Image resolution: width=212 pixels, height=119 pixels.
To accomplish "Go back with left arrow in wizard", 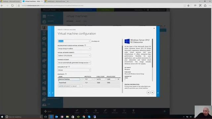I will [148, 93].
